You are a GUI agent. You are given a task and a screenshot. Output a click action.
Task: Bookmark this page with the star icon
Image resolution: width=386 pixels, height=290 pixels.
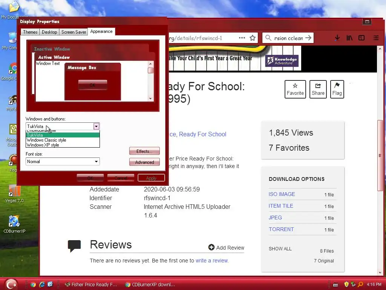pos(252,38)
